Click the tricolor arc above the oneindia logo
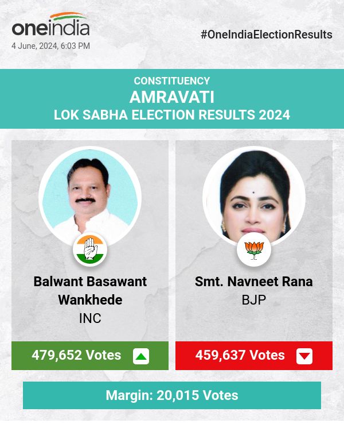Viewport: 344px width, 431px height. point(68,16)
